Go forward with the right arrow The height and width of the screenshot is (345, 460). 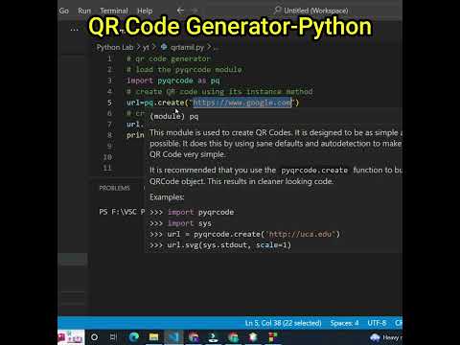pyautogui.click(x=195, y=11)
